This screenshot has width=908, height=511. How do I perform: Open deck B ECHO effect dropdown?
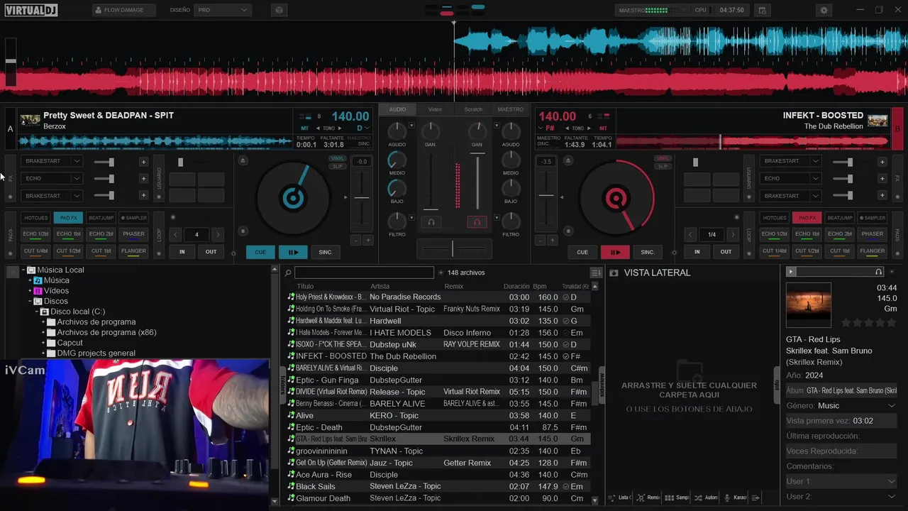pyautogui.click(x=815, y=179)
